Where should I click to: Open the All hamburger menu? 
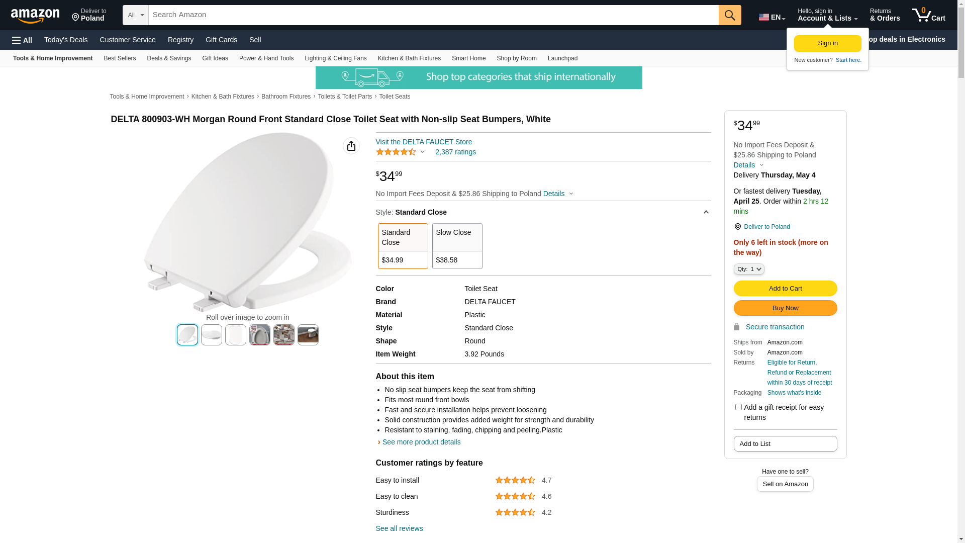point(22,40)
